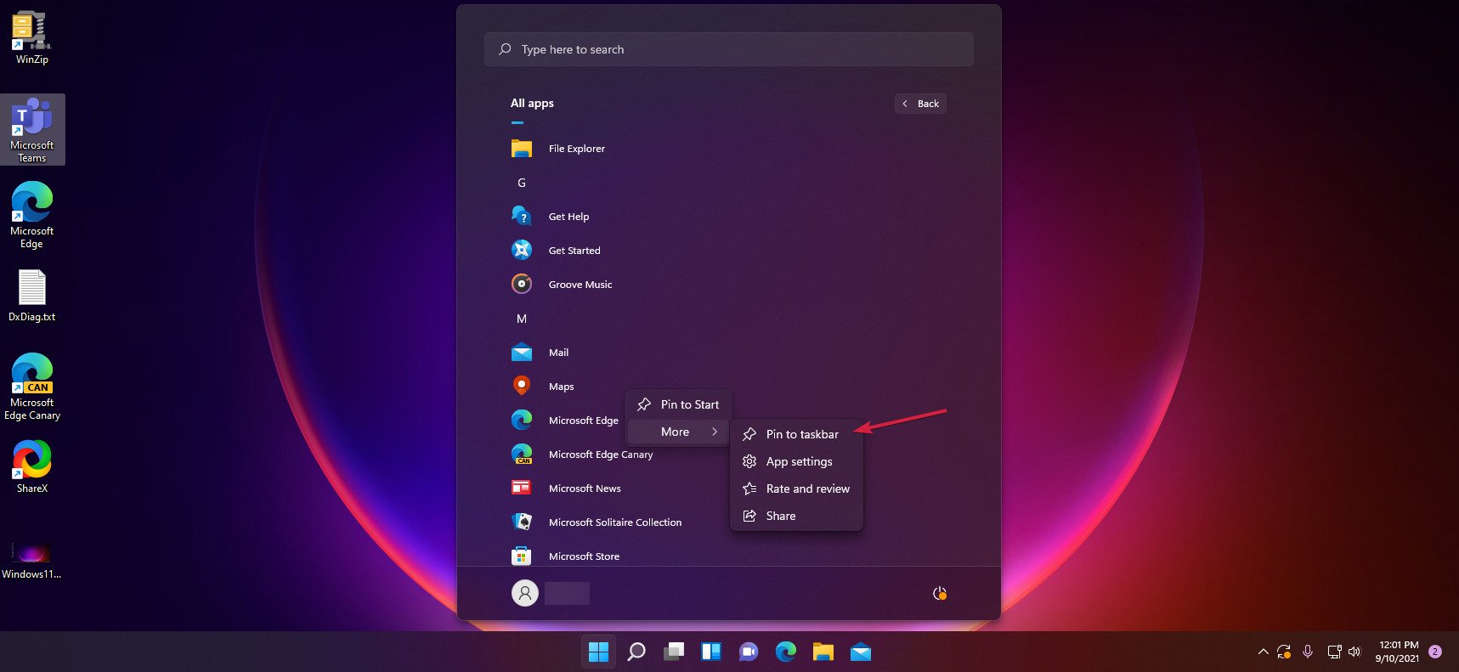Launch Edge from the taskbar
This screenshot has height=672, width=1459.
click(x=786, y=652)
